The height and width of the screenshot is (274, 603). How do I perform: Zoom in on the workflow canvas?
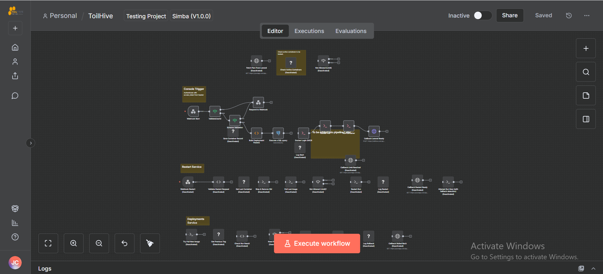pos(74,243)
